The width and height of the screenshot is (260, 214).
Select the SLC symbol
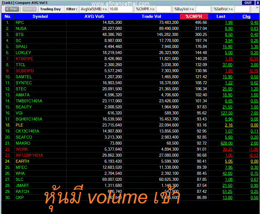click(x=20, y=179)
